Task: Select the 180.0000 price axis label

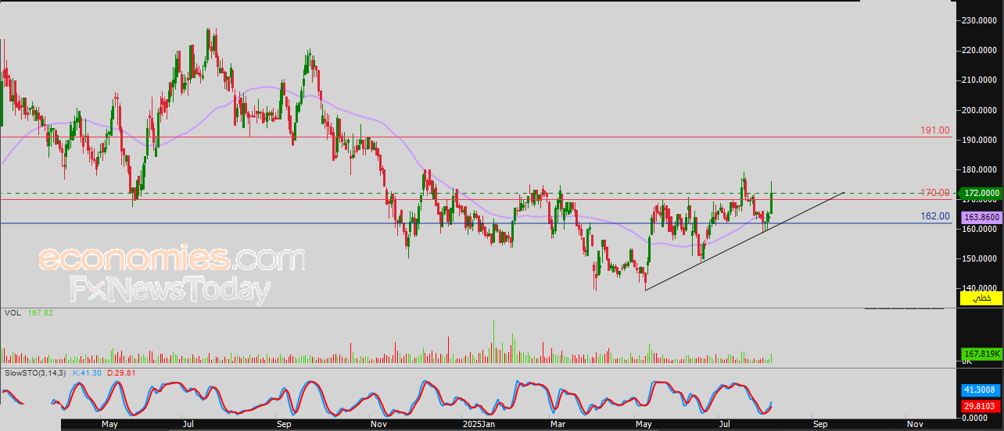Action: point(980,169)
